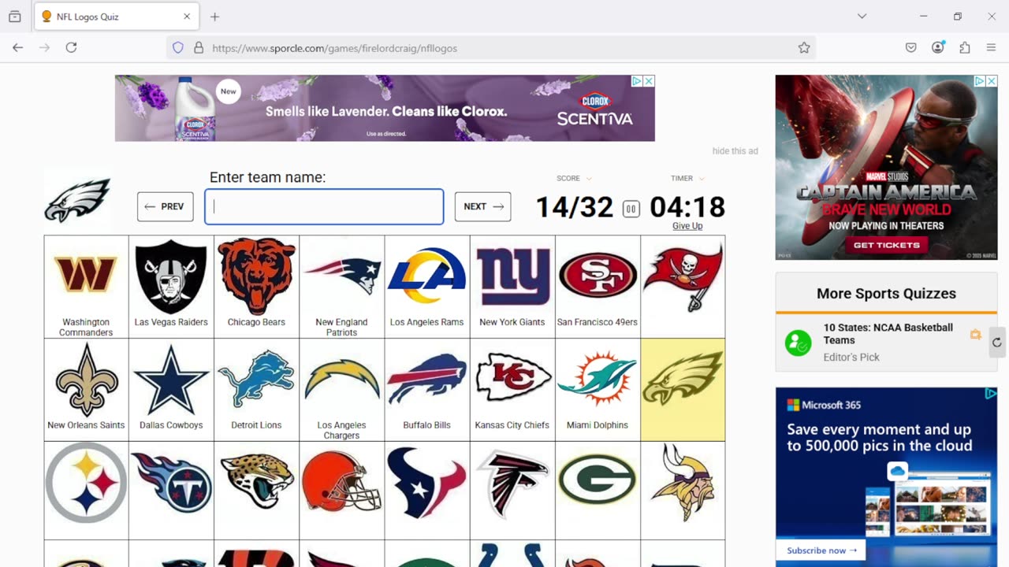Image resolution: width=1009 pixels, height=567 pixels.
Task: Pause the quiz timer
Action: [x=631, y=209]
